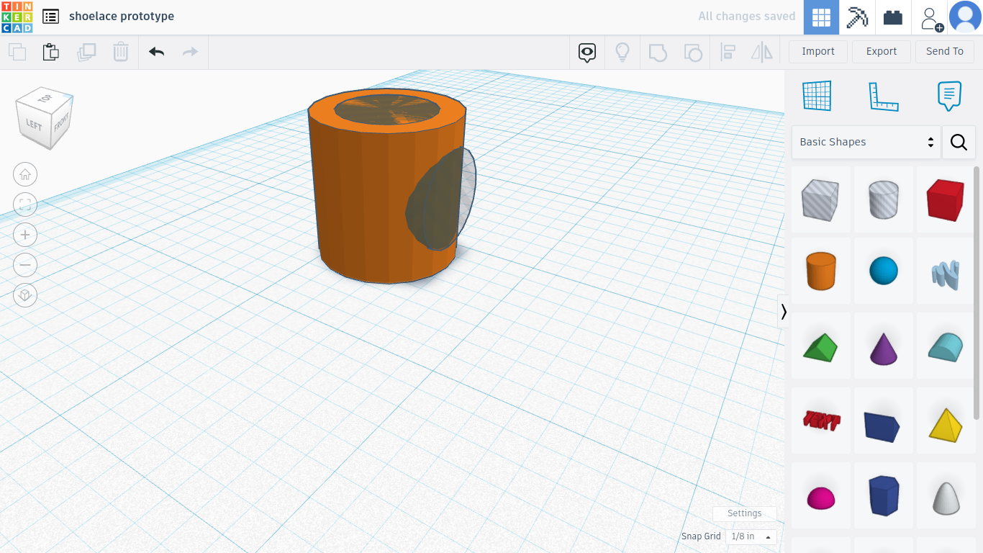Toggle the Show all eye icon

click(x=587, y=52)
